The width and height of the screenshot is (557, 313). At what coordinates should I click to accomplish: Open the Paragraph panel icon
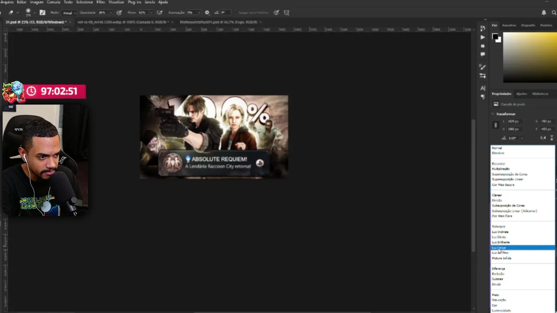483,97
